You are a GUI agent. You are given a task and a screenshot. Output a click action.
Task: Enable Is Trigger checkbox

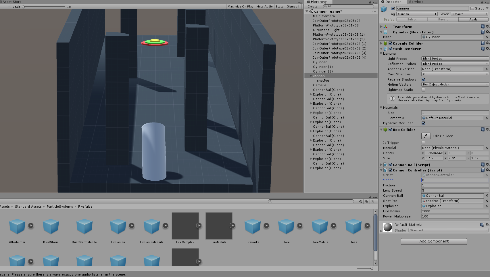coord(423,143)
